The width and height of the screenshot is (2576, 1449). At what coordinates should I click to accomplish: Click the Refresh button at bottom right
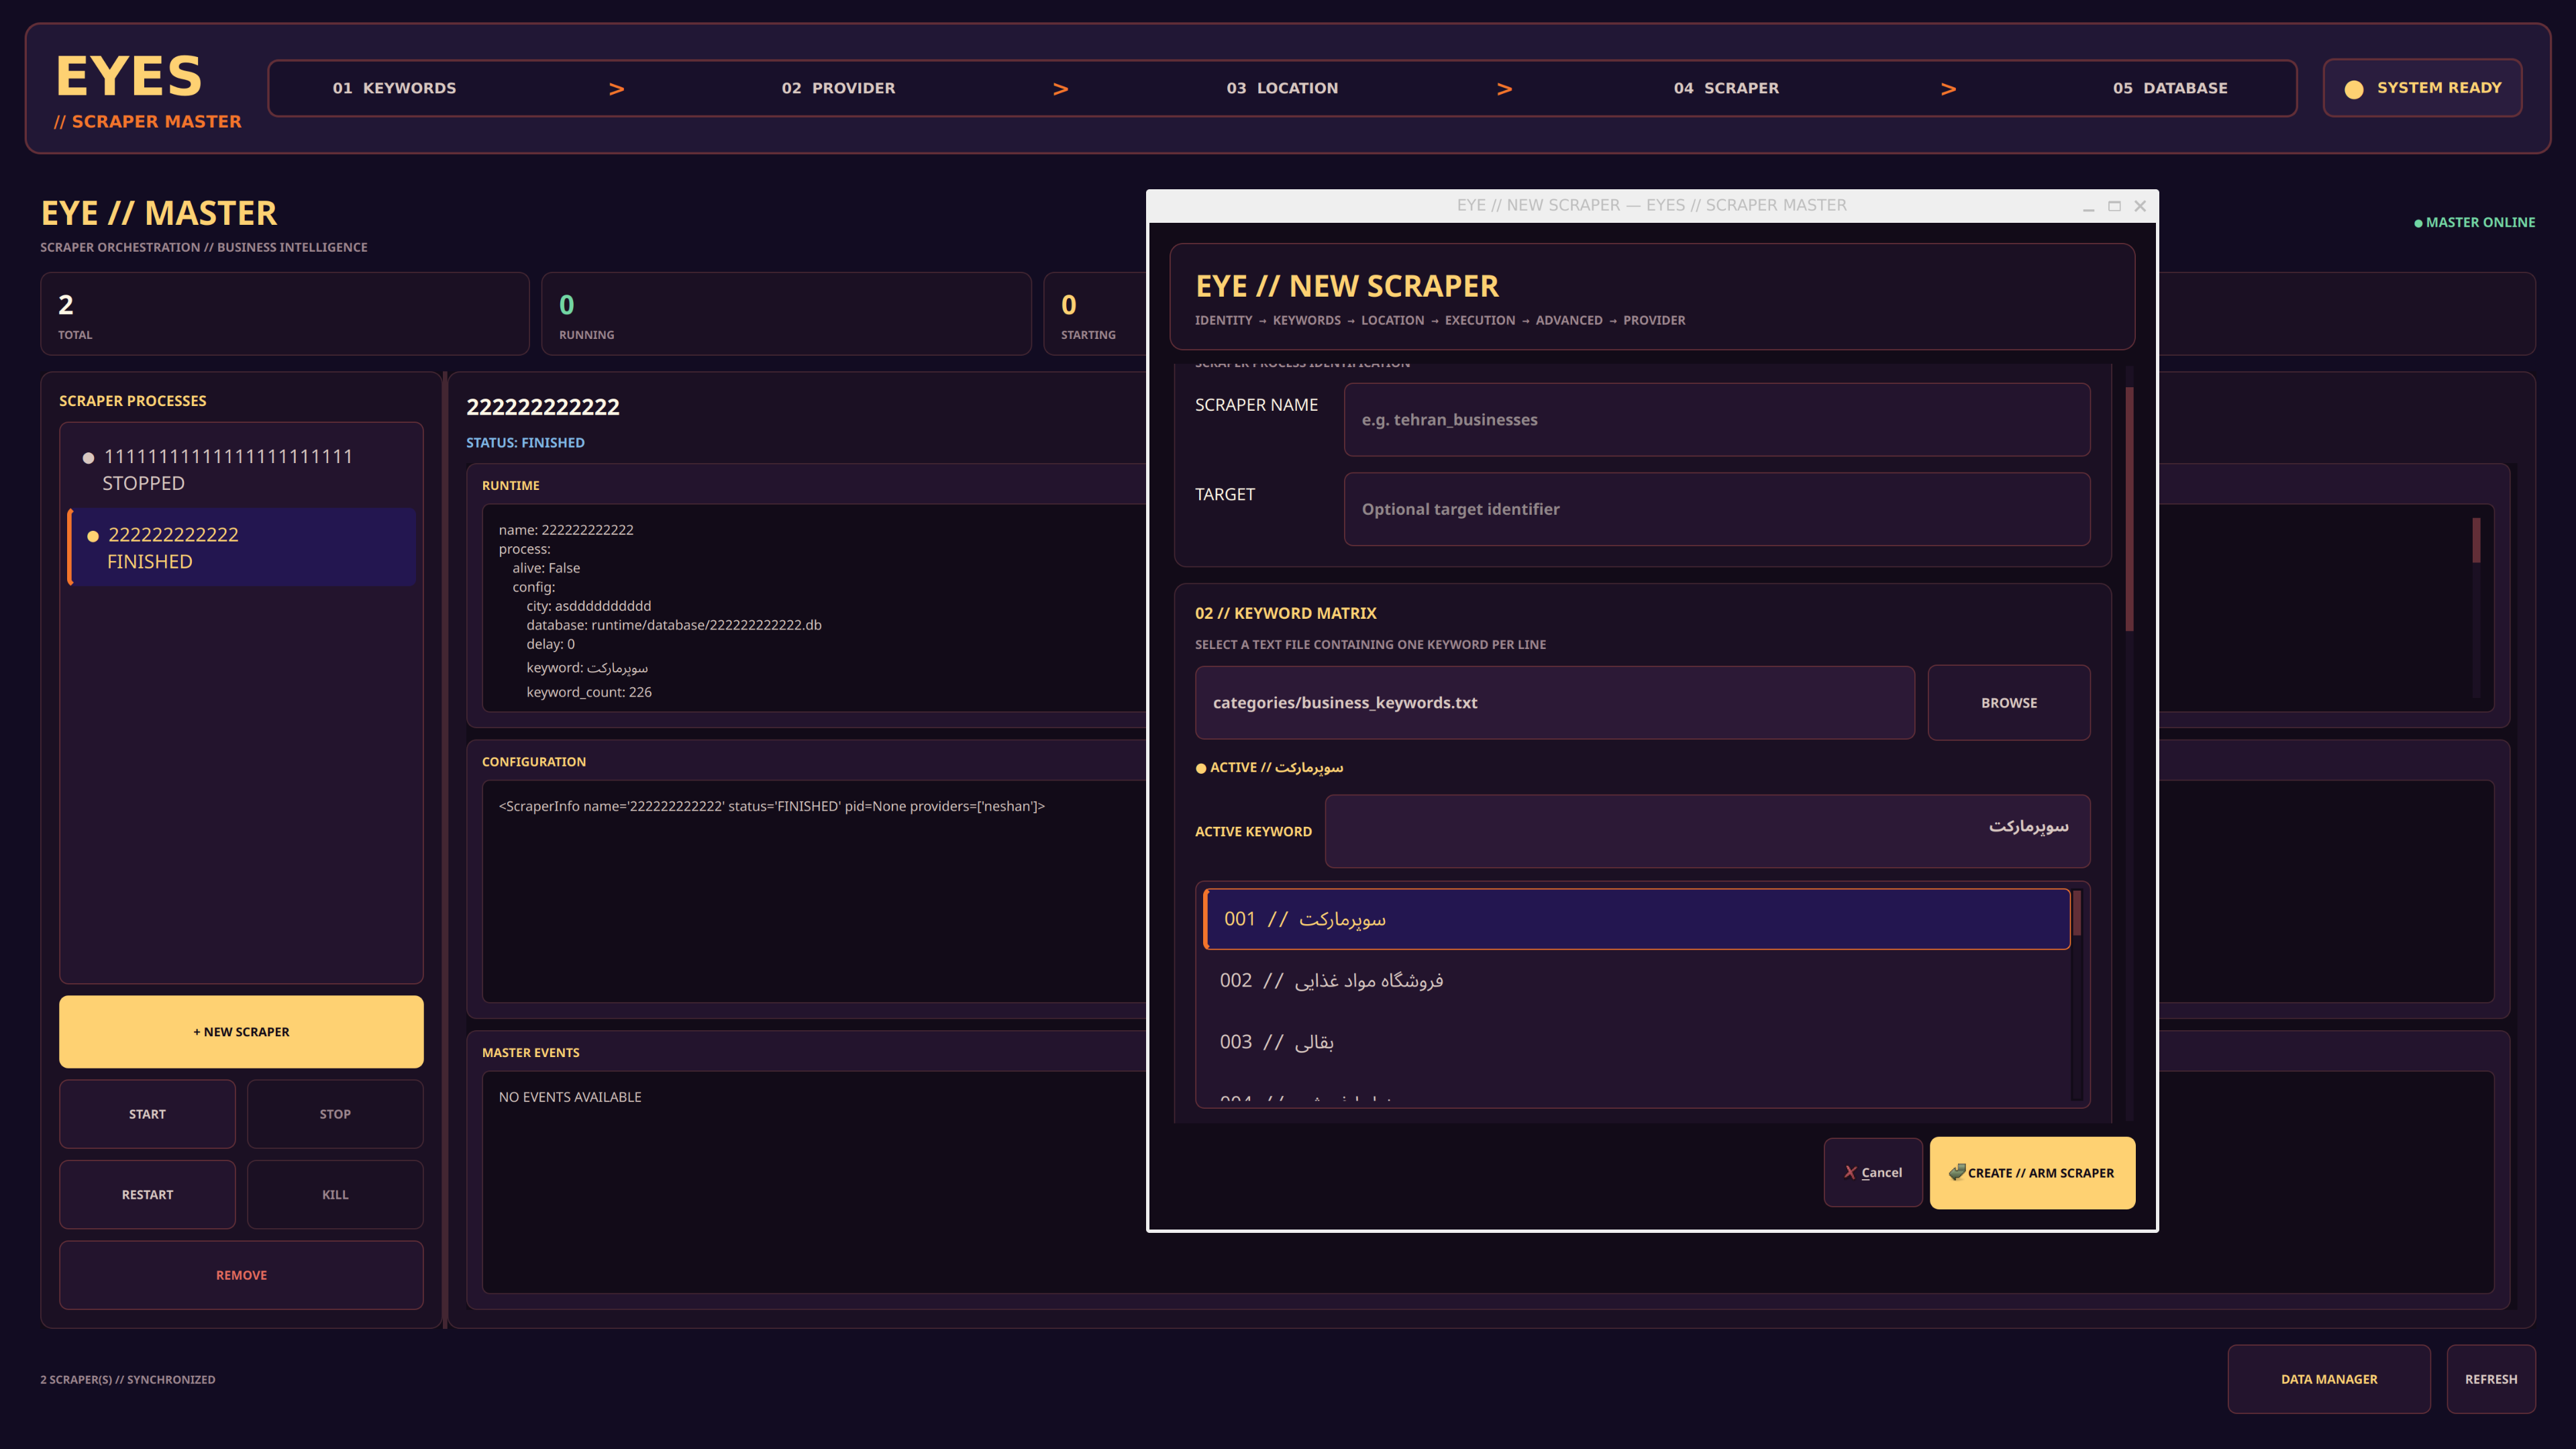2490,1379
